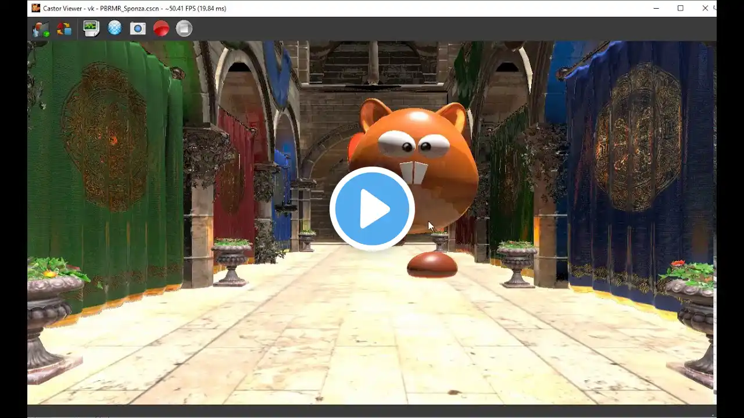Screen dimensions: 744x418
Task: Click the red and orange arrows toolbar icon
Action: [x=64, y=28]
